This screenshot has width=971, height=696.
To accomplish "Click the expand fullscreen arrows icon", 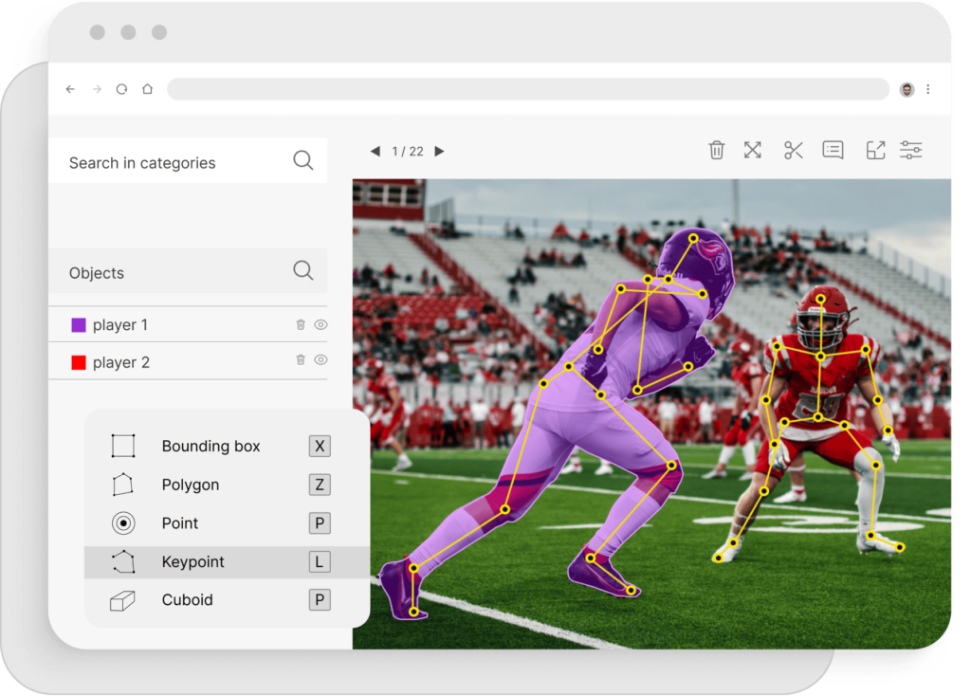I will tap(753, 150).
